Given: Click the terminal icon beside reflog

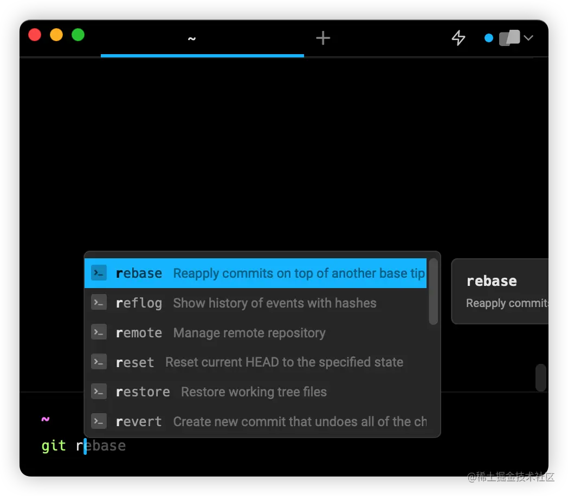Looking at the screenshot, I should coord(99,303).
